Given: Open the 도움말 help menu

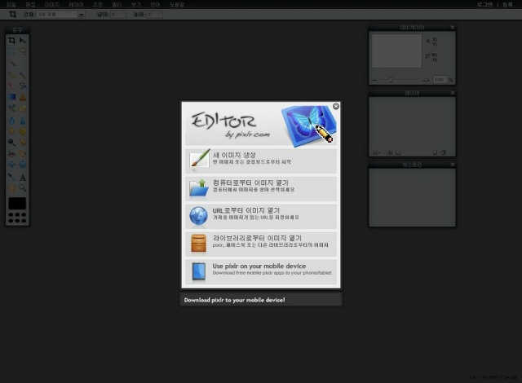Looking at the screenshot, I should pos(177,5).
